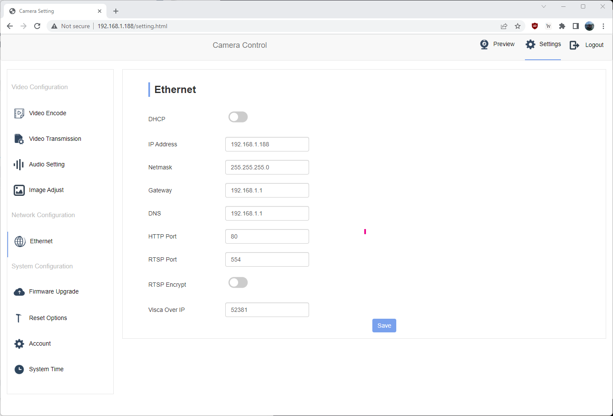Viewport: 613px width, 416px height.
Task: Select the Image Adjust picture icon
Action: (19, 190)
